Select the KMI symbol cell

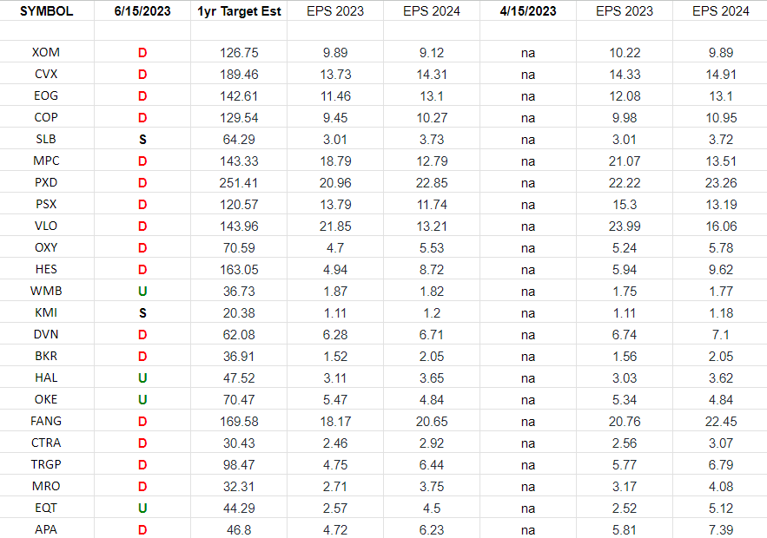click(x=46, y=312)
